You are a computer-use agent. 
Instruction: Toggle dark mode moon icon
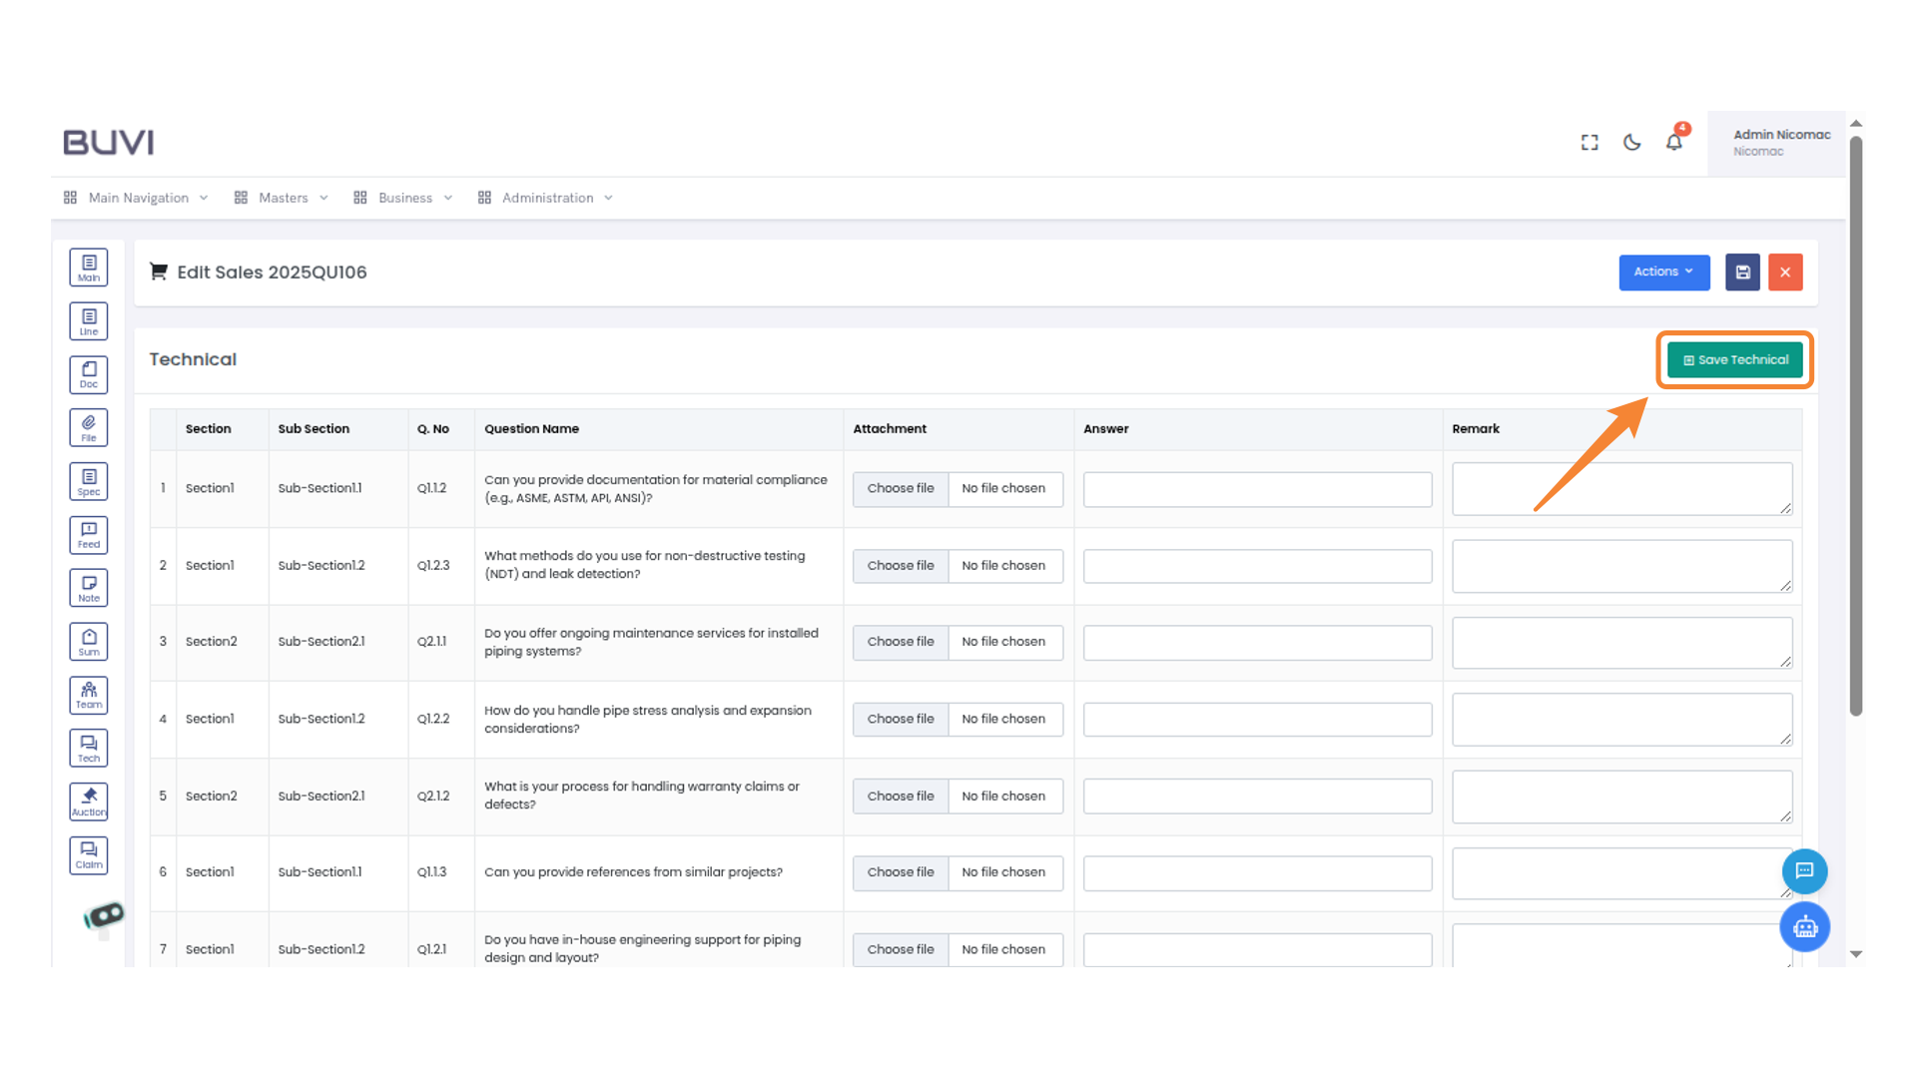(x=1631, y=142)
